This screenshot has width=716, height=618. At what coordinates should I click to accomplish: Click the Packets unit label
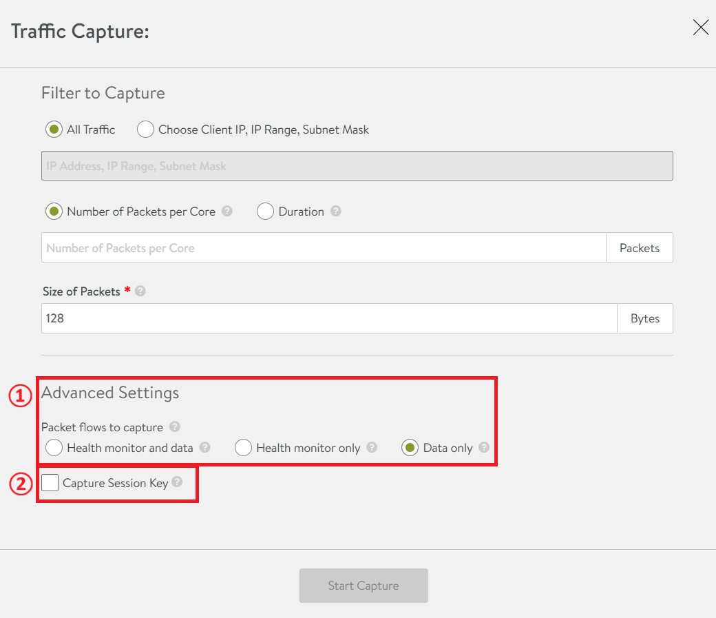[640, 248]
